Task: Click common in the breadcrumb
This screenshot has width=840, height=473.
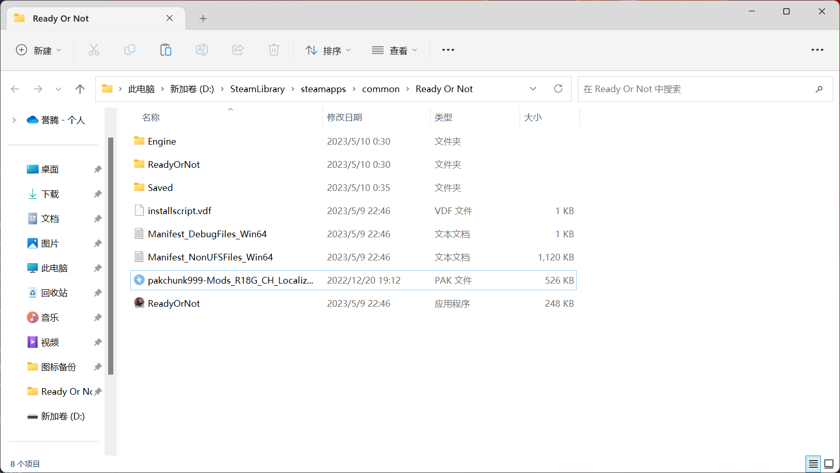Action: pos(381,89)
